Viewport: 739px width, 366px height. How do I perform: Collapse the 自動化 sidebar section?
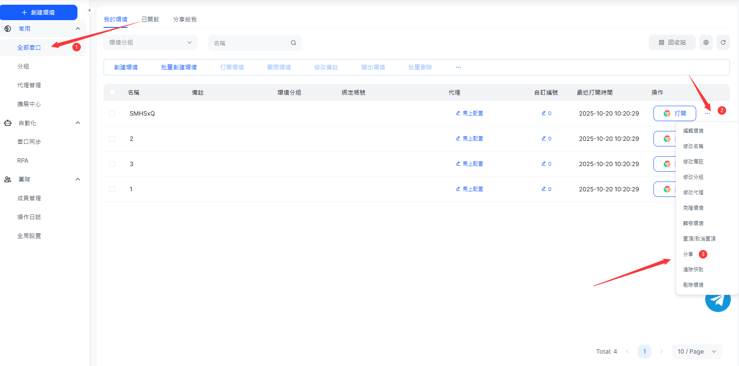[x=77, y=123]
